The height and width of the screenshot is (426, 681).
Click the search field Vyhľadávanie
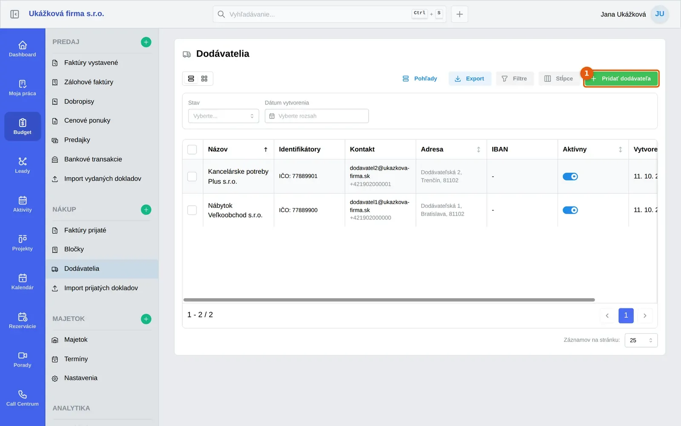(x=329, y=14)
